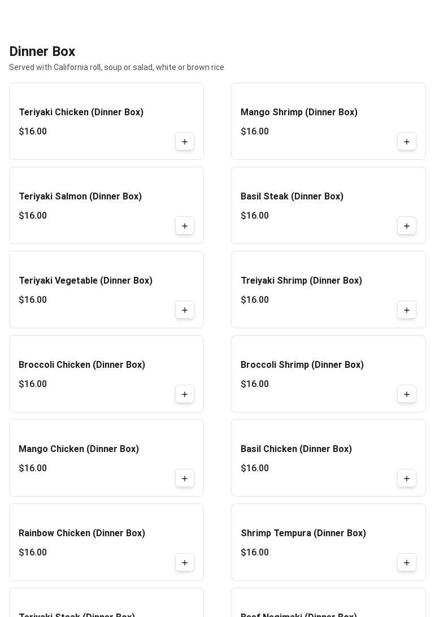This screenshot has height=617, width=435.
Task: Open Rainbow Chicken (Dinner Box) item details
Action: 82,533
